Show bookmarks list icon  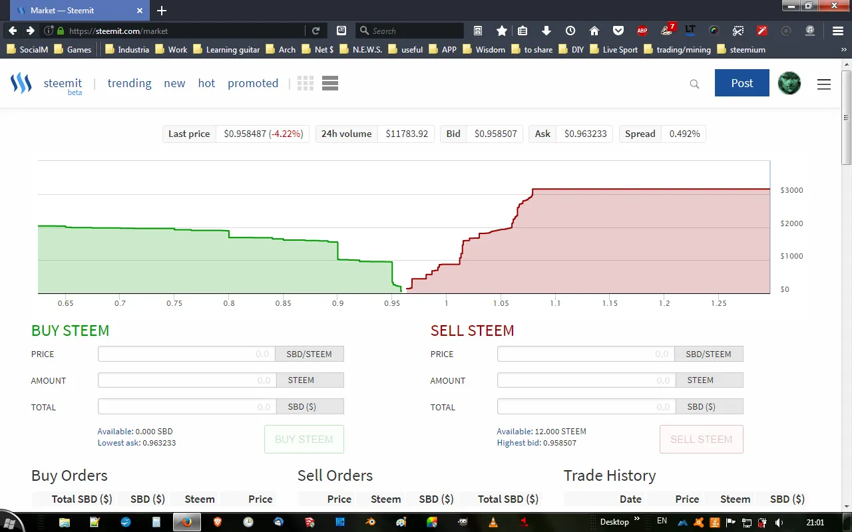coord(523,31)
